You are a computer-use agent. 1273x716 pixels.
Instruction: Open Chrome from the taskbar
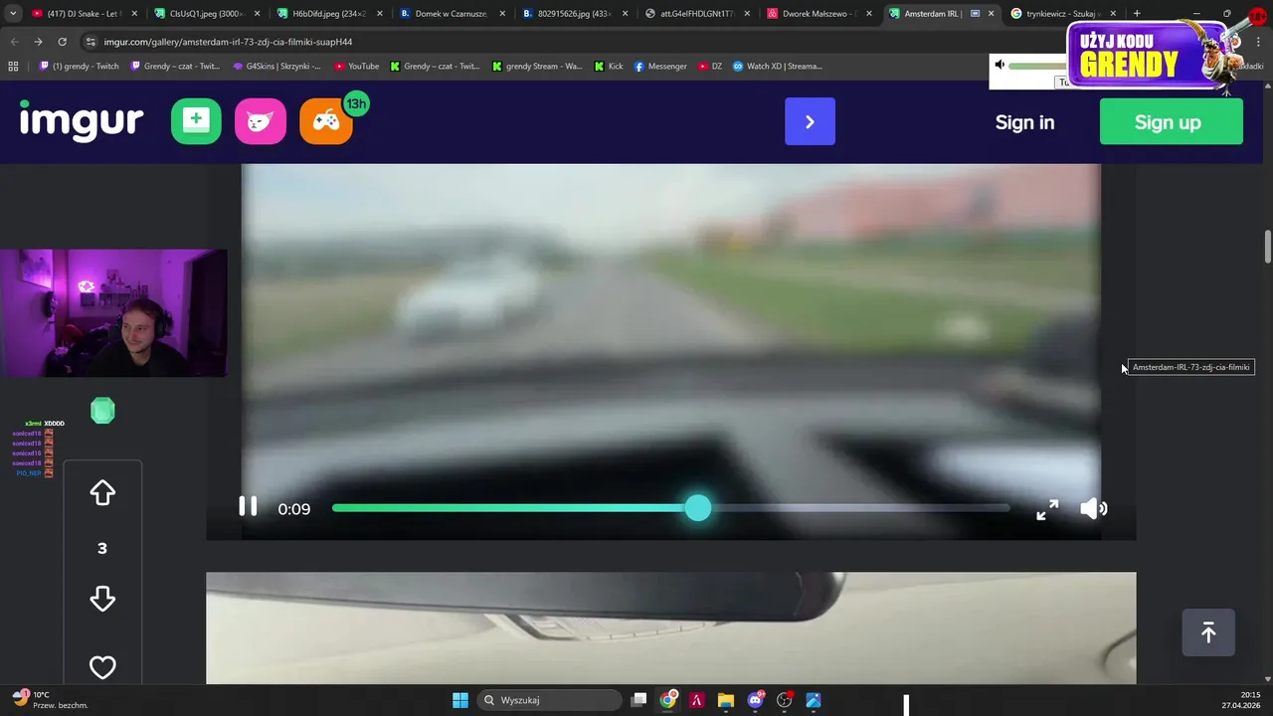point(668,700)
